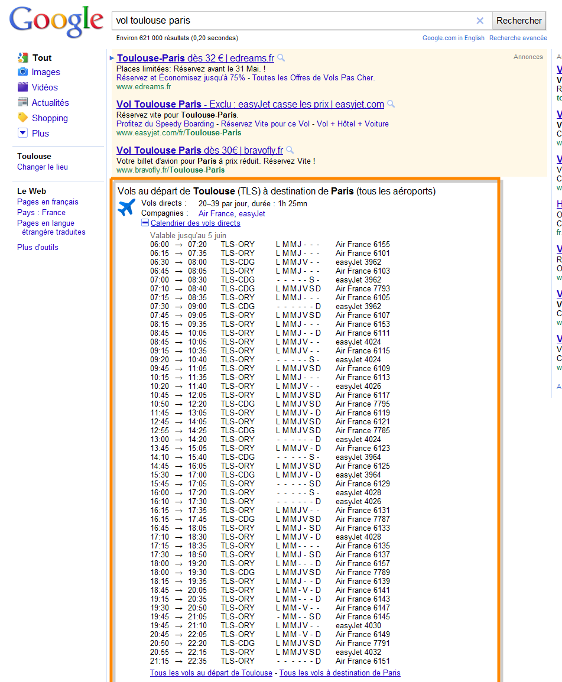Click the easyJet airline link
562x682 pixels.
[x=252, y=213]
